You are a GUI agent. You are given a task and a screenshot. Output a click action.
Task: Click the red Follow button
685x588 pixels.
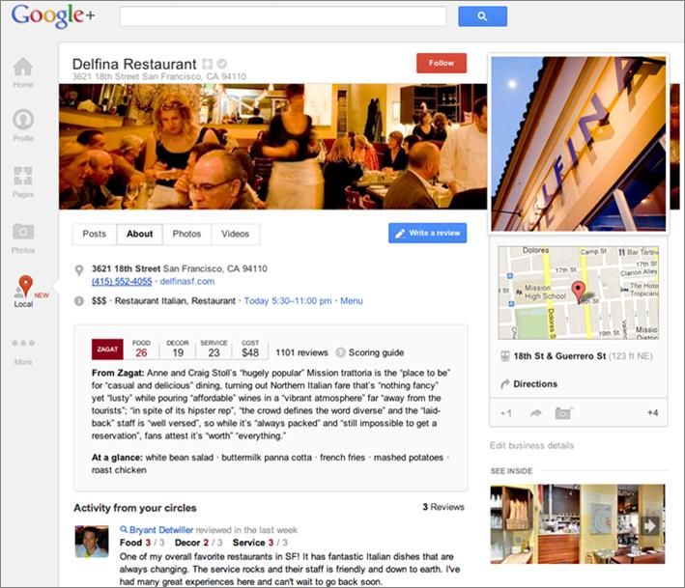click(442, 64)
